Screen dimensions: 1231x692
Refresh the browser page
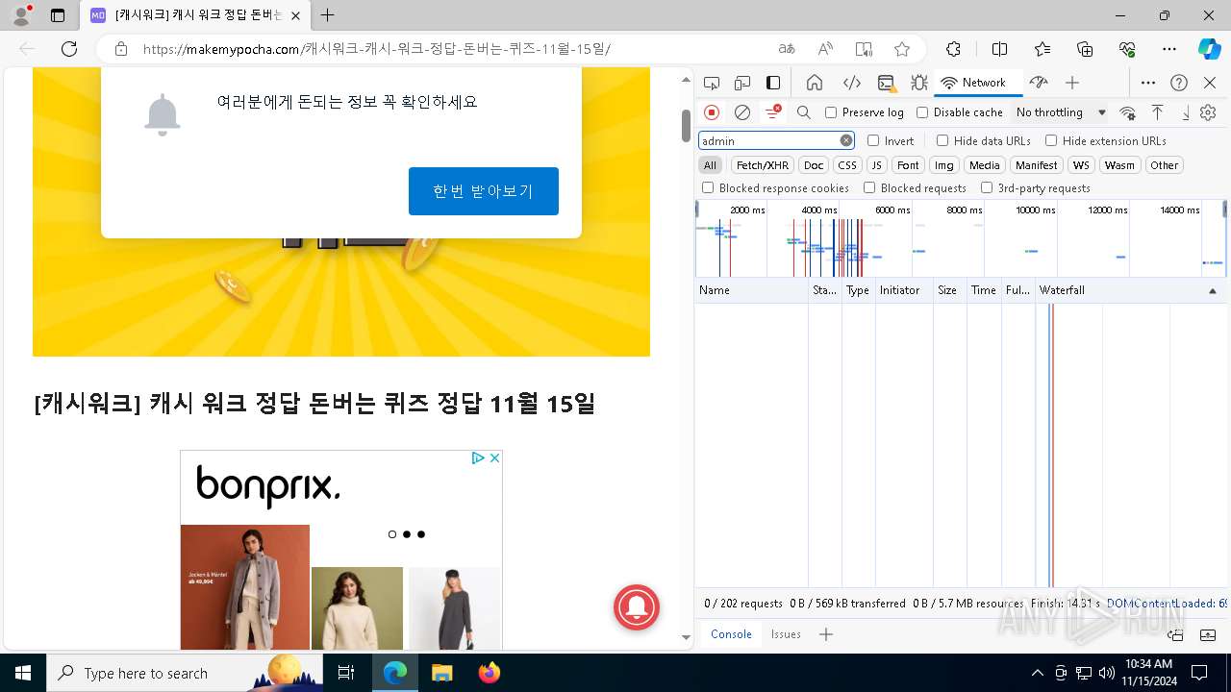[69, 49]
